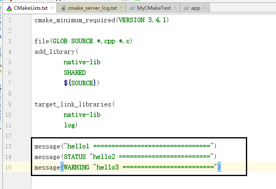The image size is (276, 189).
Task: Click the hello3 message string
Action: point(155,167)
